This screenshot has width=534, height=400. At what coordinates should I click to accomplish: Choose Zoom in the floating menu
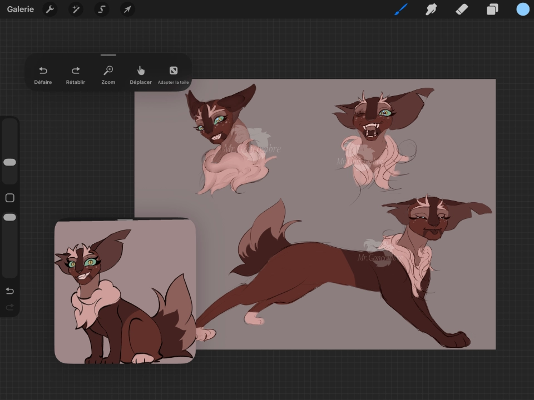(108, 75)
